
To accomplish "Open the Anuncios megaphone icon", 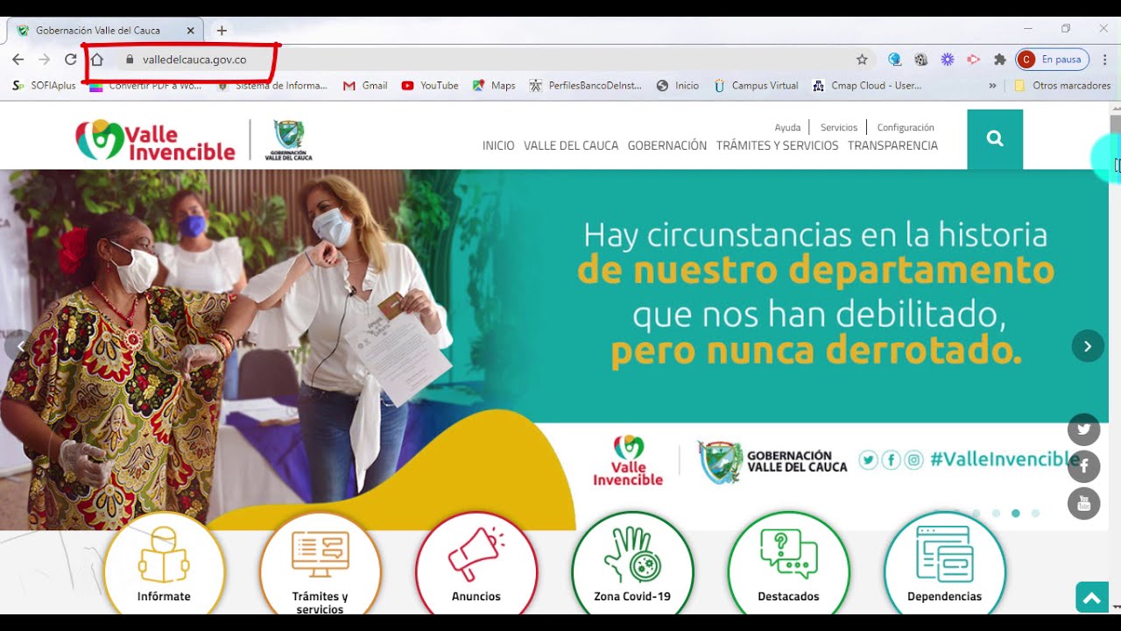I will (x=476, y=565).
